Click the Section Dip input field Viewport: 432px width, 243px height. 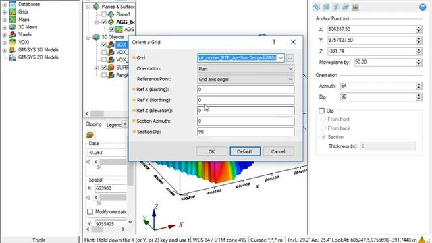click(x=246, y=132)
